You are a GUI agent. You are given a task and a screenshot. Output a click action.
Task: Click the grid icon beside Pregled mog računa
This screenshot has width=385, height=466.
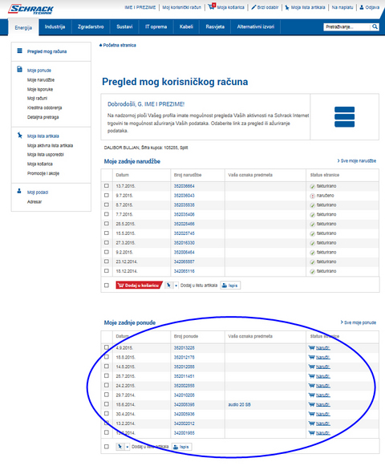[19, 51]
